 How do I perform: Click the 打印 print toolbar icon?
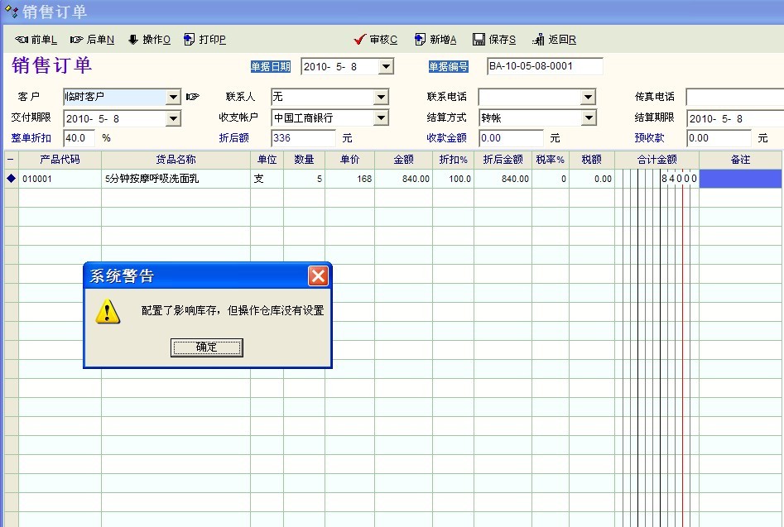coord(190,40)
